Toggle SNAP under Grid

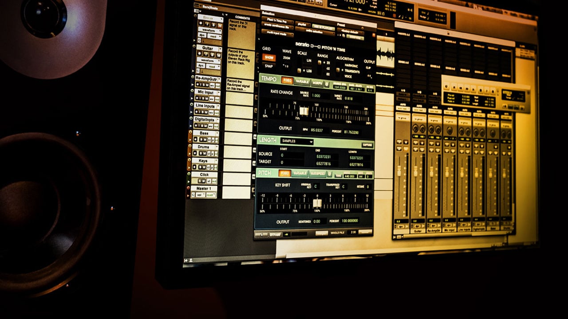(x=269, y=66)
